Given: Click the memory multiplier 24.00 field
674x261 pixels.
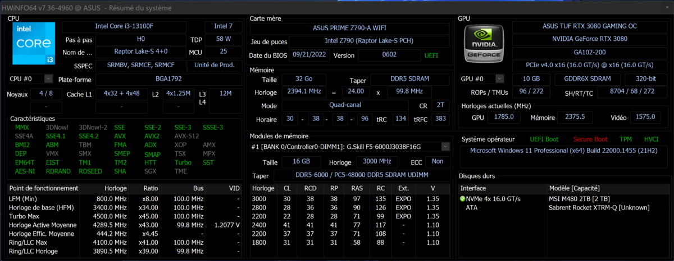Looking at the screenshot, I should click(x=356, y=91).
